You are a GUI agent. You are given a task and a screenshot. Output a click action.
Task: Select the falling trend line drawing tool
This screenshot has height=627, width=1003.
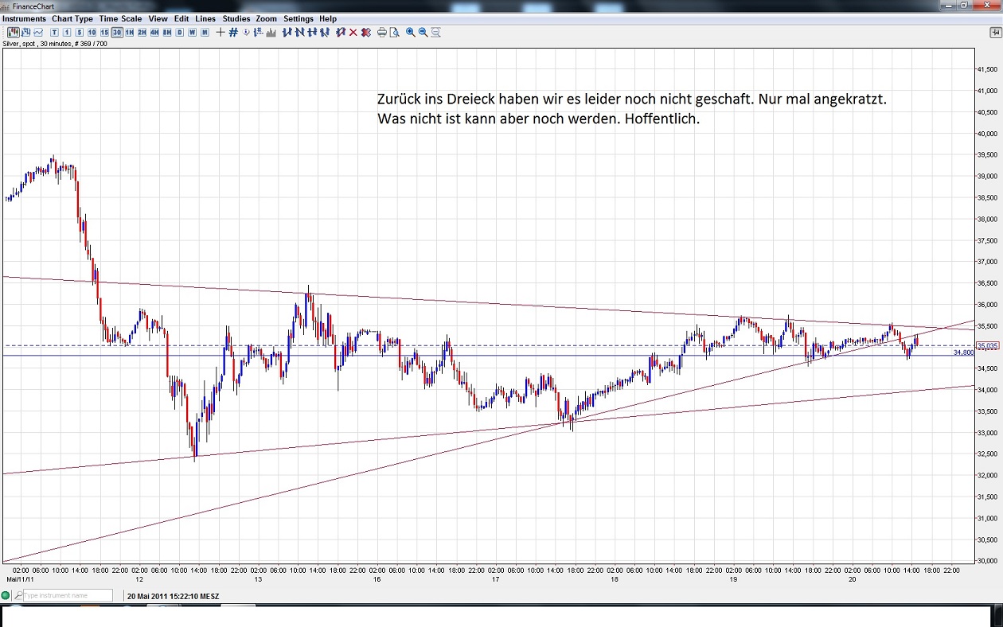pos(300,33)
